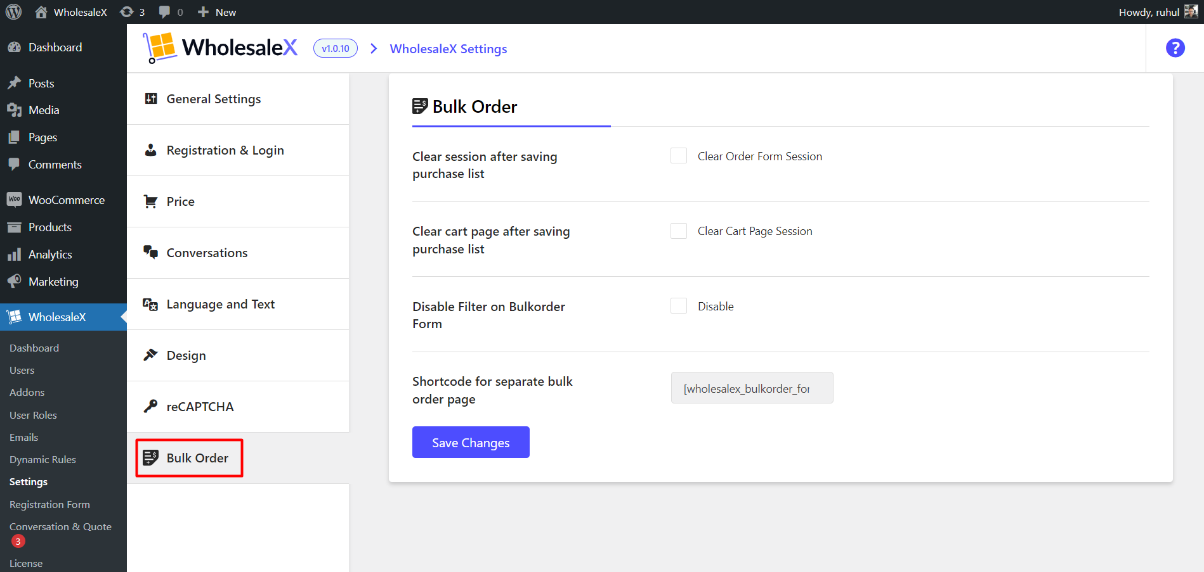Click the bulk order shortcode field

pos(752,388)
